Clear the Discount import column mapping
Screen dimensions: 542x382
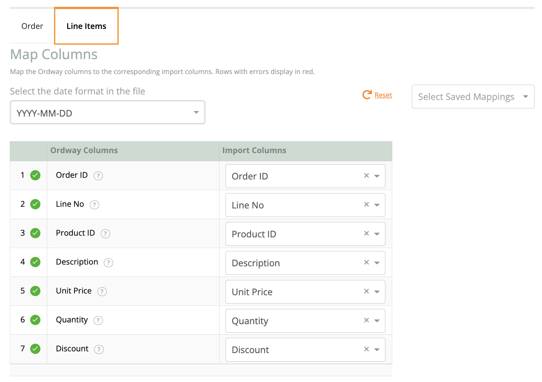click(366, 349)
